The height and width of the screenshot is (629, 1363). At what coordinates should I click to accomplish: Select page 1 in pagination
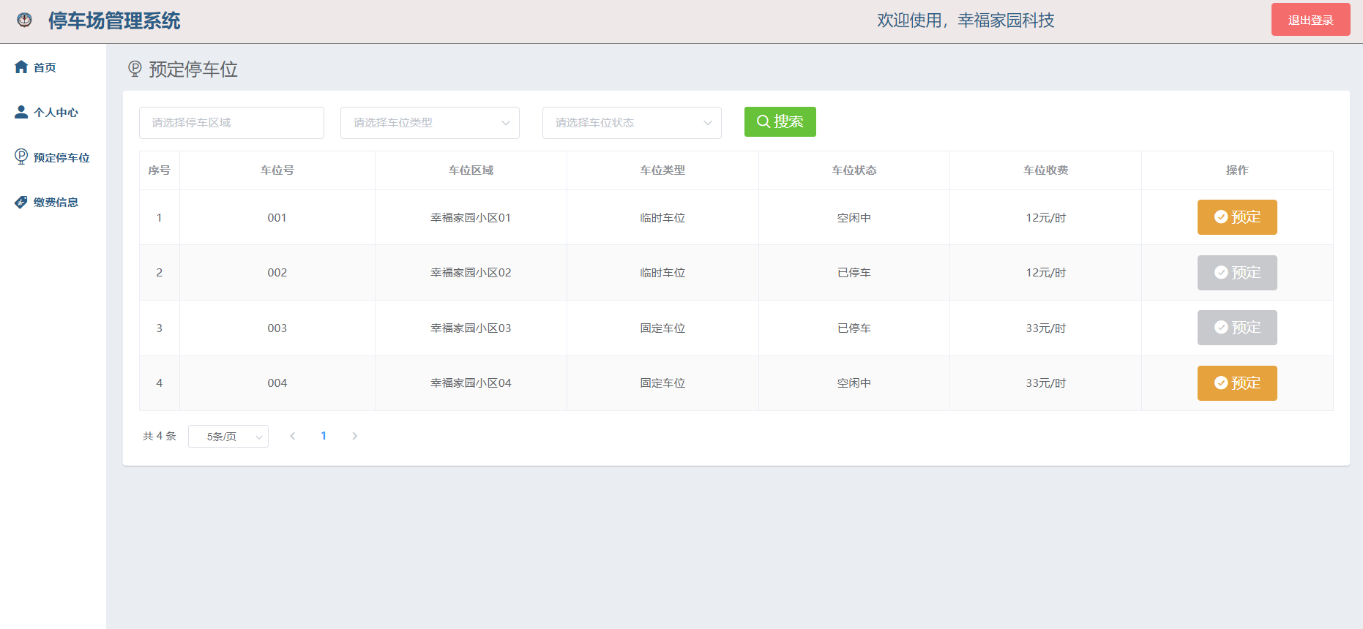point(324,436)
